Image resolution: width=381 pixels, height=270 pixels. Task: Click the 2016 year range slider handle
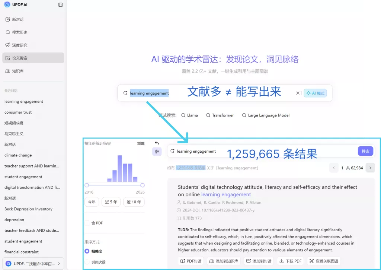click(x=87, y=185)
